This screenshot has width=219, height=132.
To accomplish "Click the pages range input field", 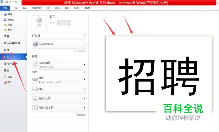I will [61, 72].
